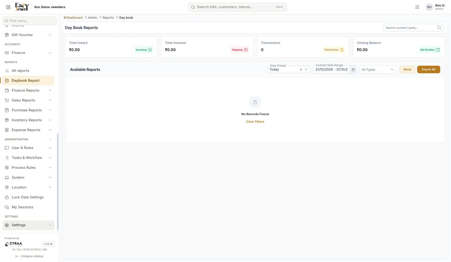Clear the Today preset with X icon
The width and height of the screenshot is (451, 262).
click(301, 69)
